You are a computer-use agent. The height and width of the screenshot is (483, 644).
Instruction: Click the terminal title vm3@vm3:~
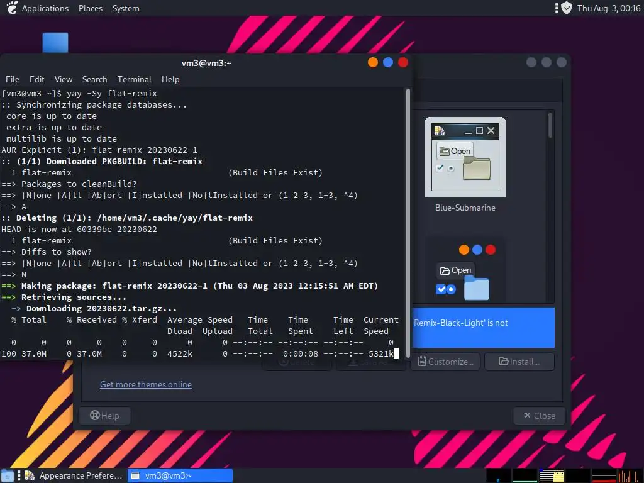click(206, 63)
